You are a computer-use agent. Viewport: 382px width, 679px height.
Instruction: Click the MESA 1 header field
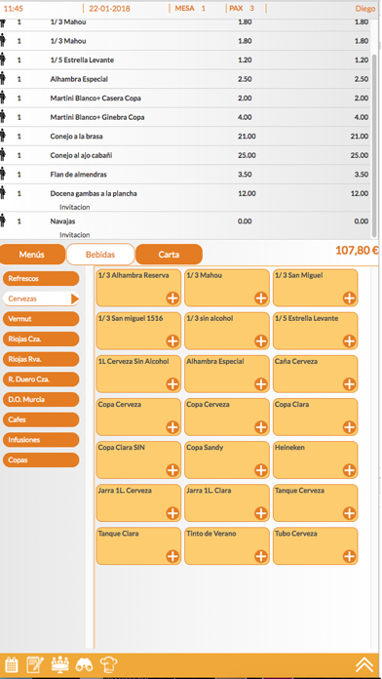pos(190,8)
